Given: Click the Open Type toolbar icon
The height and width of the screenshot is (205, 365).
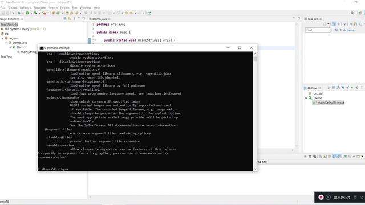Looking at the screenshot, I should (67, 13).
